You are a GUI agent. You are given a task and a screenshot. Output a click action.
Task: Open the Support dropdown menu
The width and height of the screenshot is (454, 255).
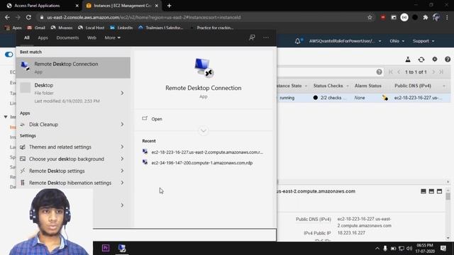point(423,41)
